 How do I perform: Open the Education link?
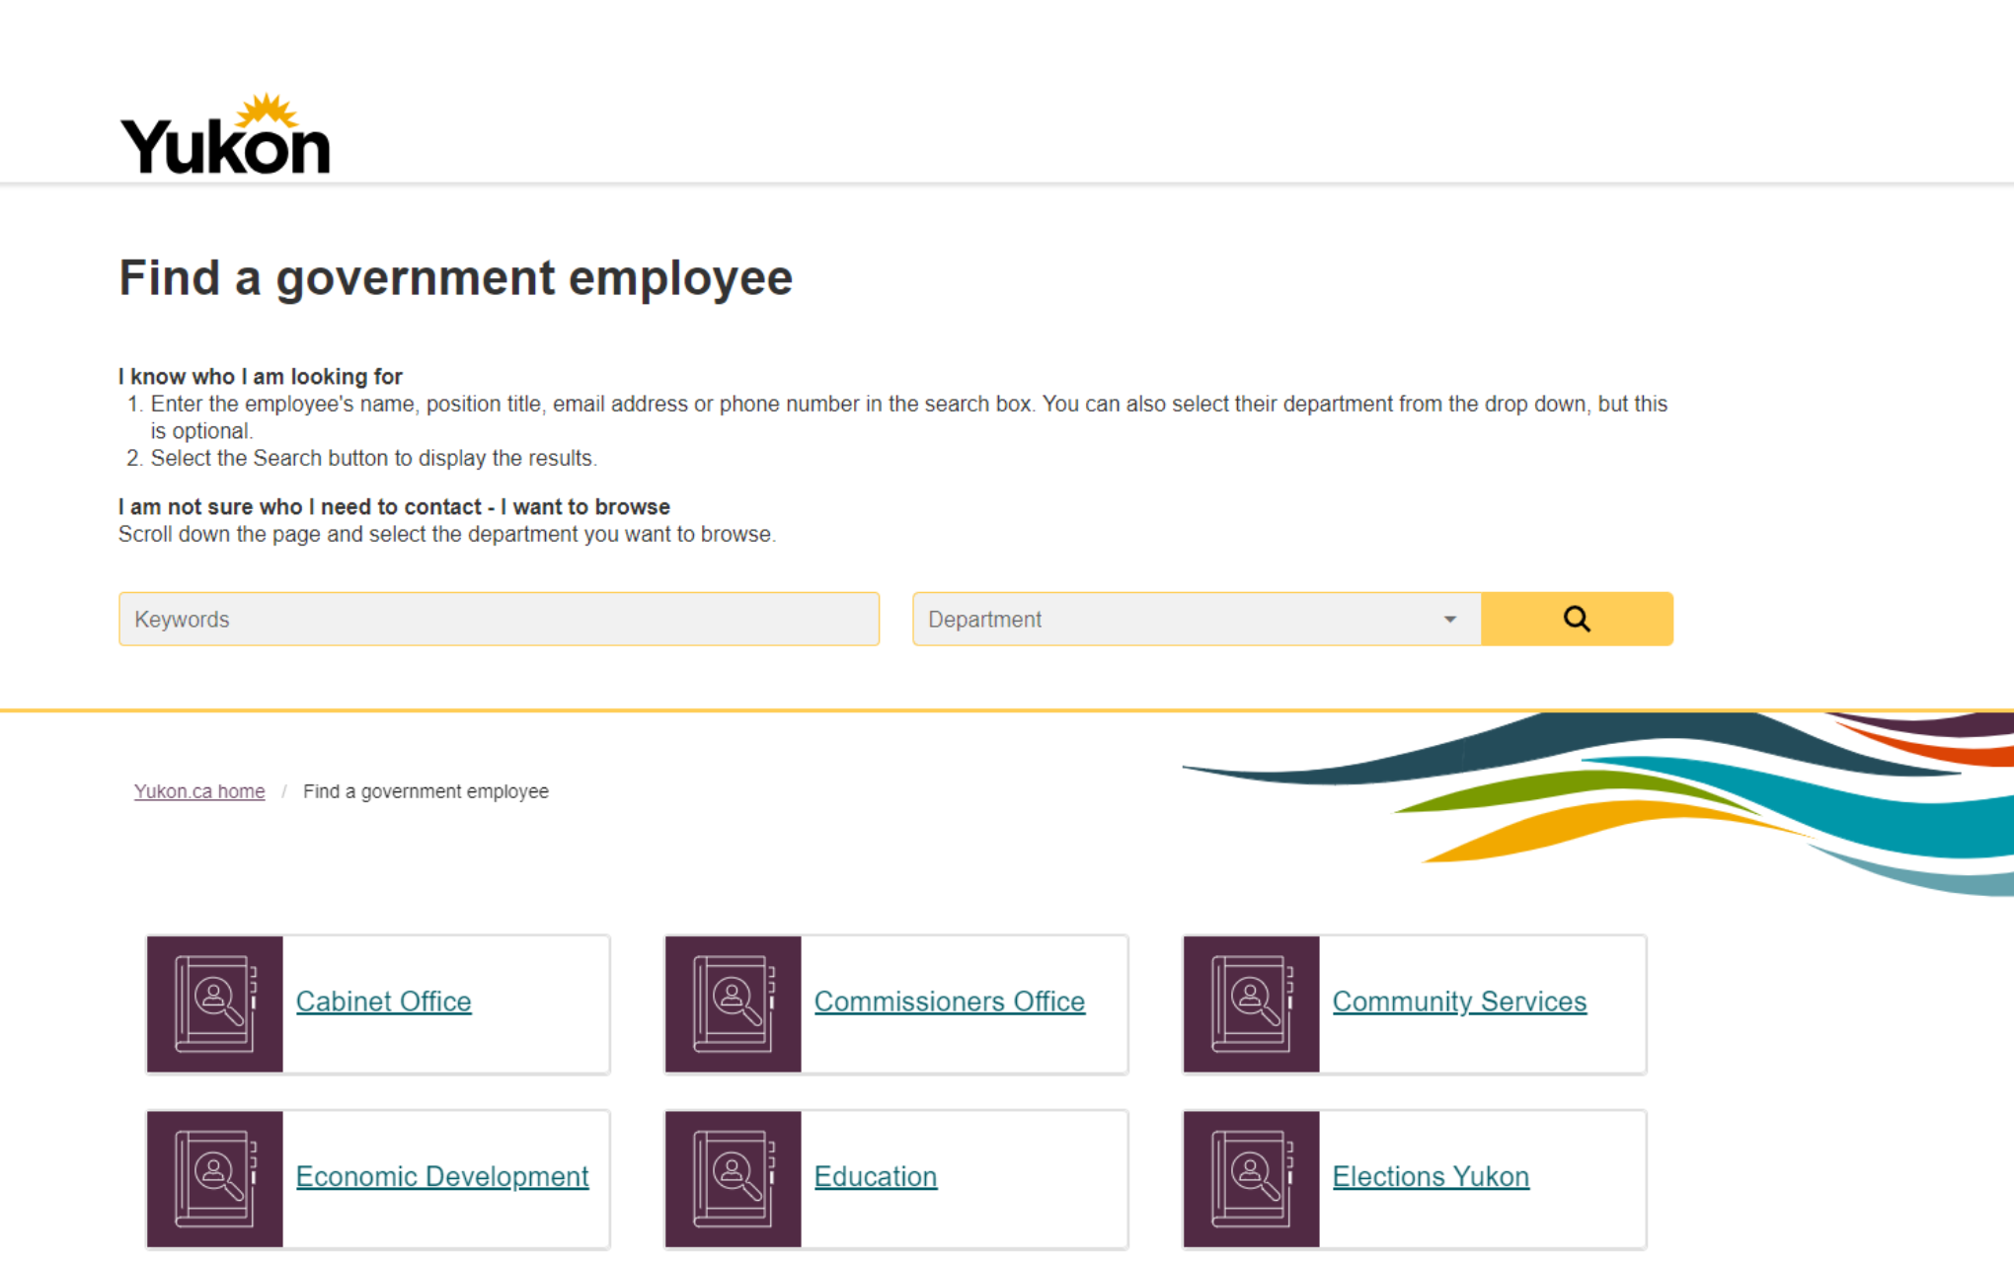[x=875, y=1176]
